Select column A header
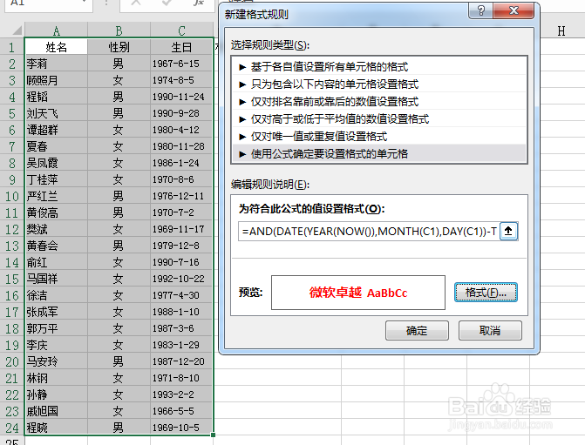The width and height of the screenshot is (585, 445). coord(56,30)
